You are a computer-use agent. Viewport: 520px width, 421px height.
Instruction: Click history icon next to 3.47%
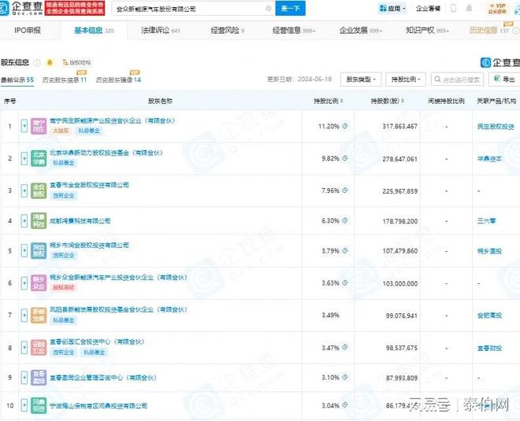click(x=345, y=347)
